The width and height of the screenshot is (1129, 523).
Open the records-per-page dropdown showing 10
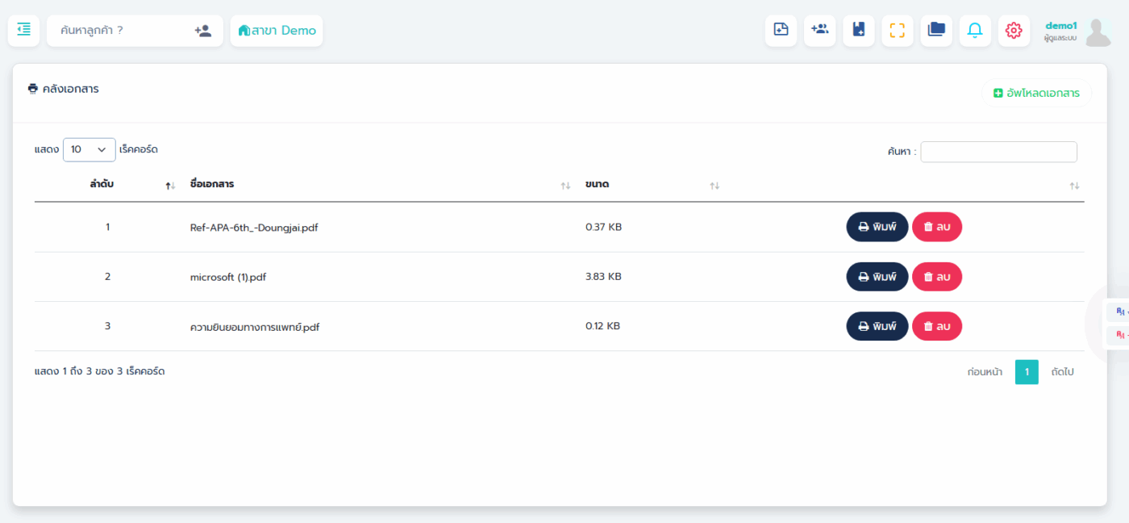(x=89, y=149)
